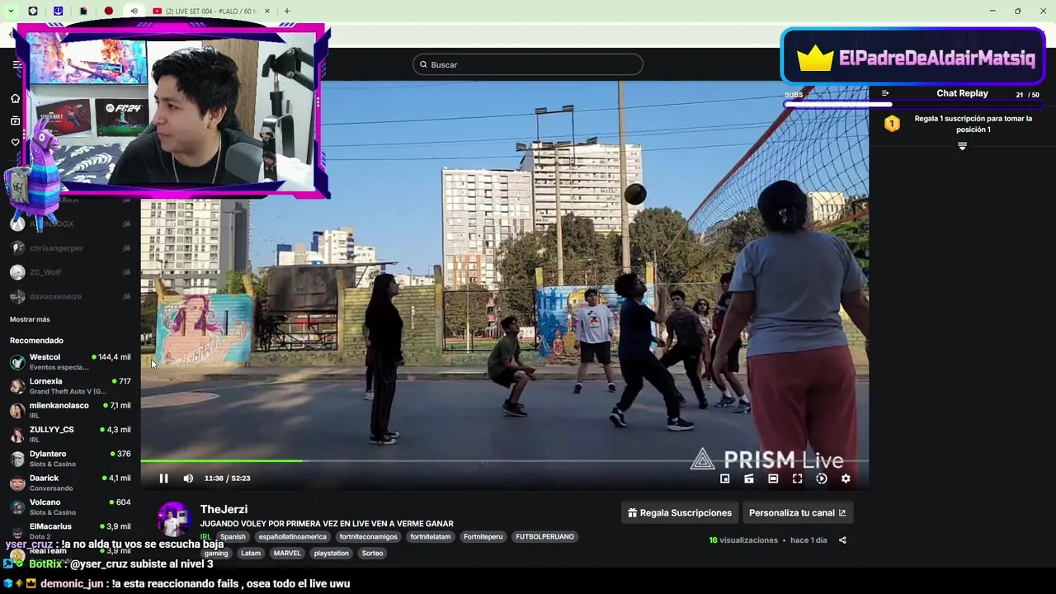Open the browser tab list dropdown
Screen dimensions: 1056x594
[11, 11]
